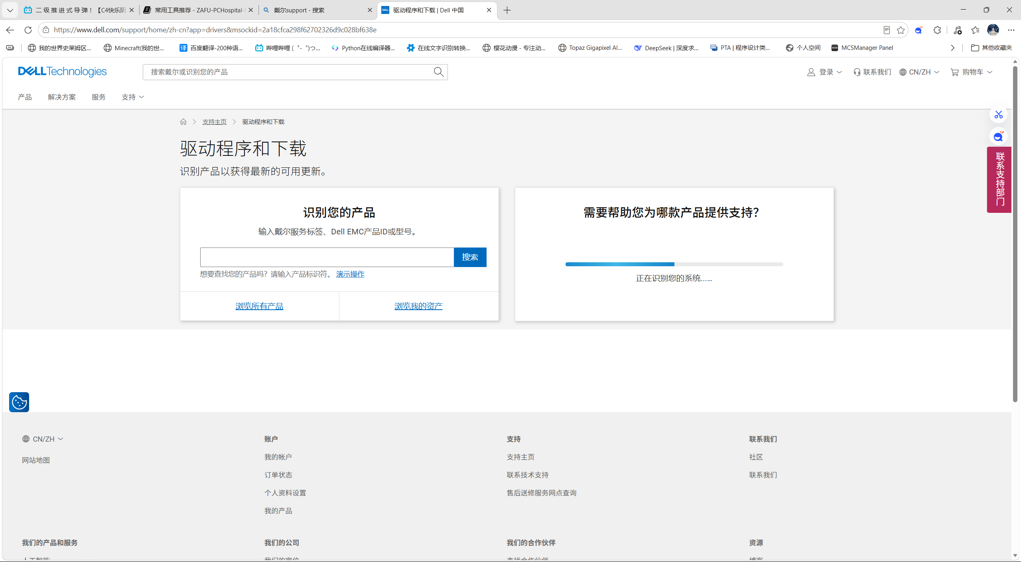Click 售后送修服务网点查询 footer link
This screenshot has width=1021, height=562.
tap(542, 493)
